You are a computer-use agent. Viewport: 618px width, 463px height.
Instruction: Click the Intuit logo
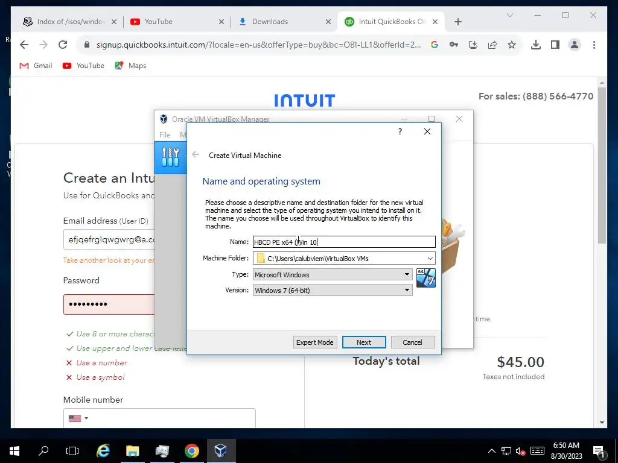tap(305, 100)
